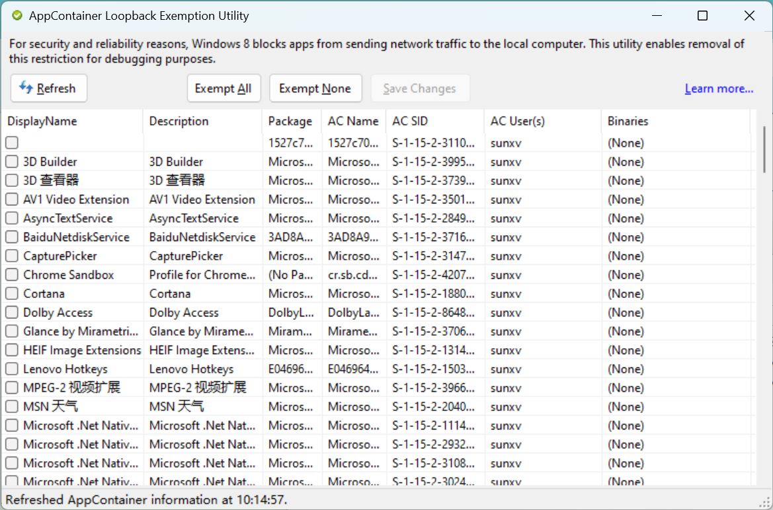Sort by the DisplayName column header
Image resolution: width=773 pixels, height=510 pixels.
73,121
